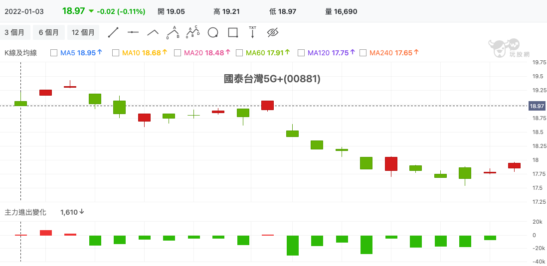Select the rectangle drawing tool
547x266 pixels.
click(x=233, y=32)
